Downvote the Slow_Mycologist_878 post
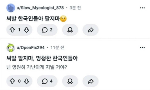 click(26, 30)
